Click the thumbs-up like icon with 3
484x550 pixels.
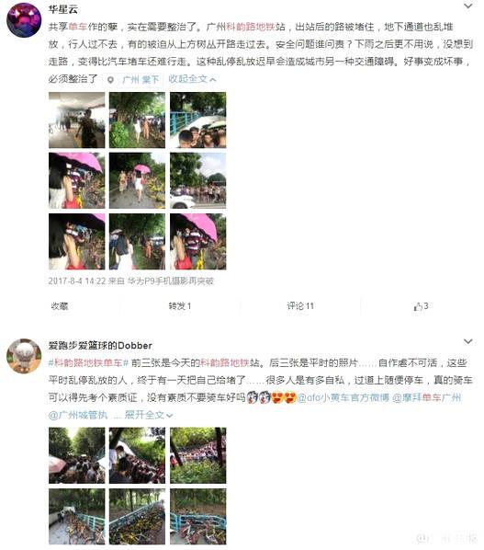click(418, 306)
